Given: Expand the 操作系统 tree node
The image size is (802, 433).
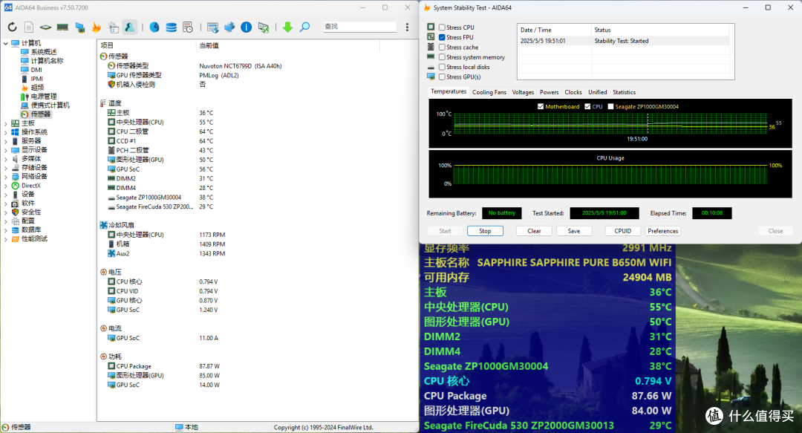Looking at the screenshot, I should tap(6, 132).
